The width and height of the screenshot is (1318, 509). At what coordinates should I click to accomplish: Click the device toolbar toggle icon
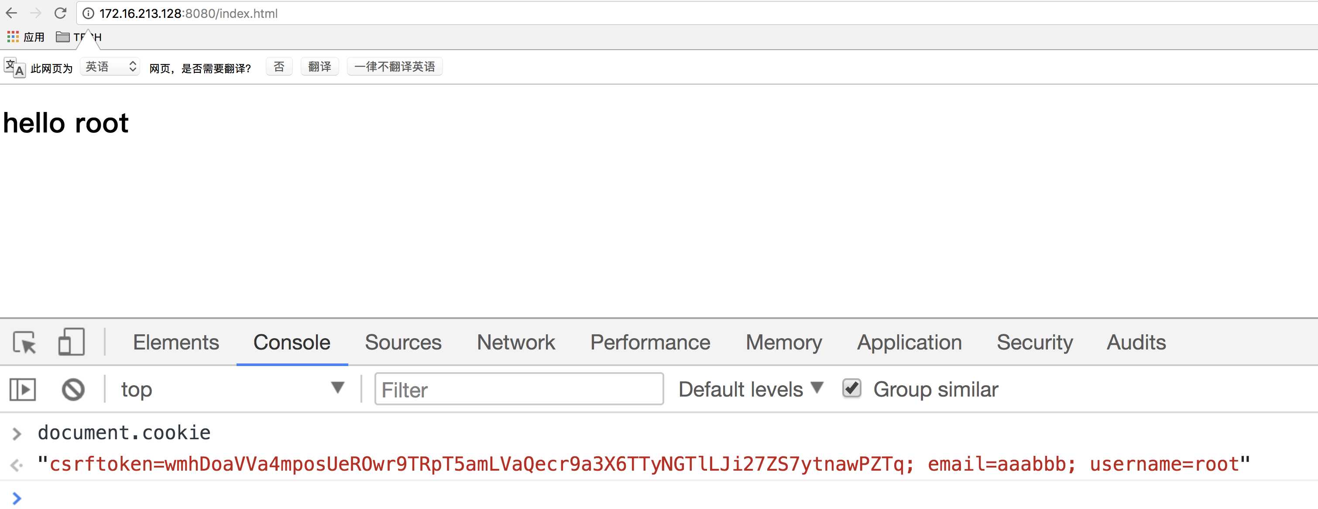(x=66, y=342)
